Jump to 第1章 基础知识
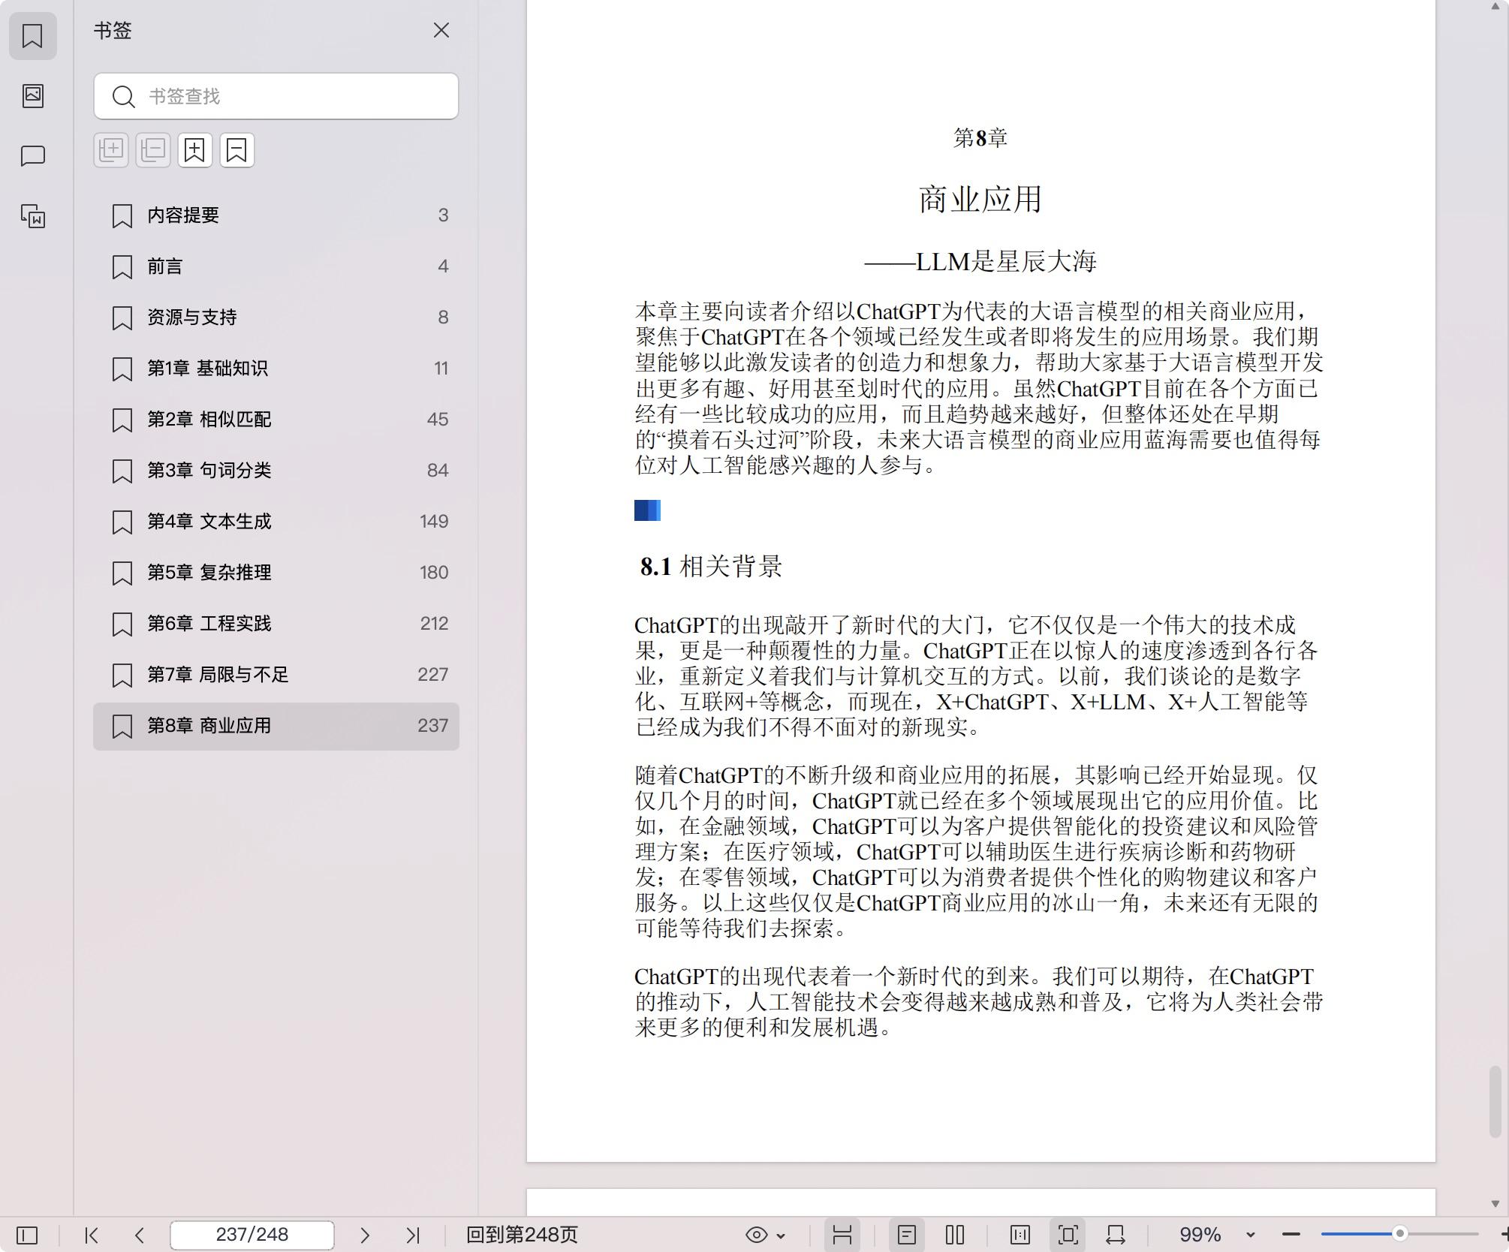The height and width of the screenshot is (1252, 1509). [x=276, y=369]
